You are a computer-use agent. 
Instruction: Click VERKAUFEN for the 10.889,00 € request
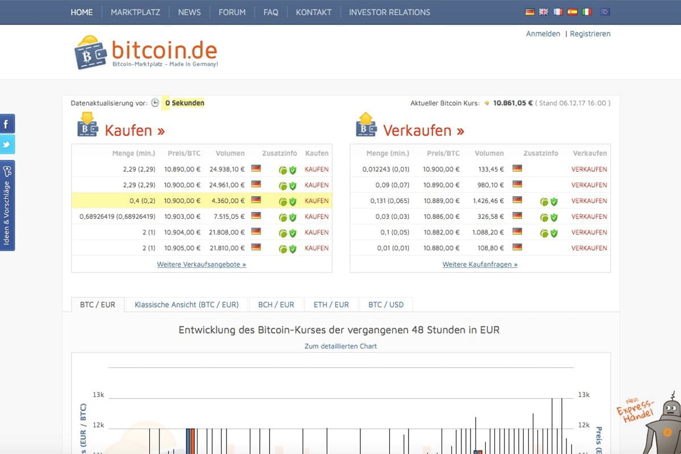(x=589, y=201)
